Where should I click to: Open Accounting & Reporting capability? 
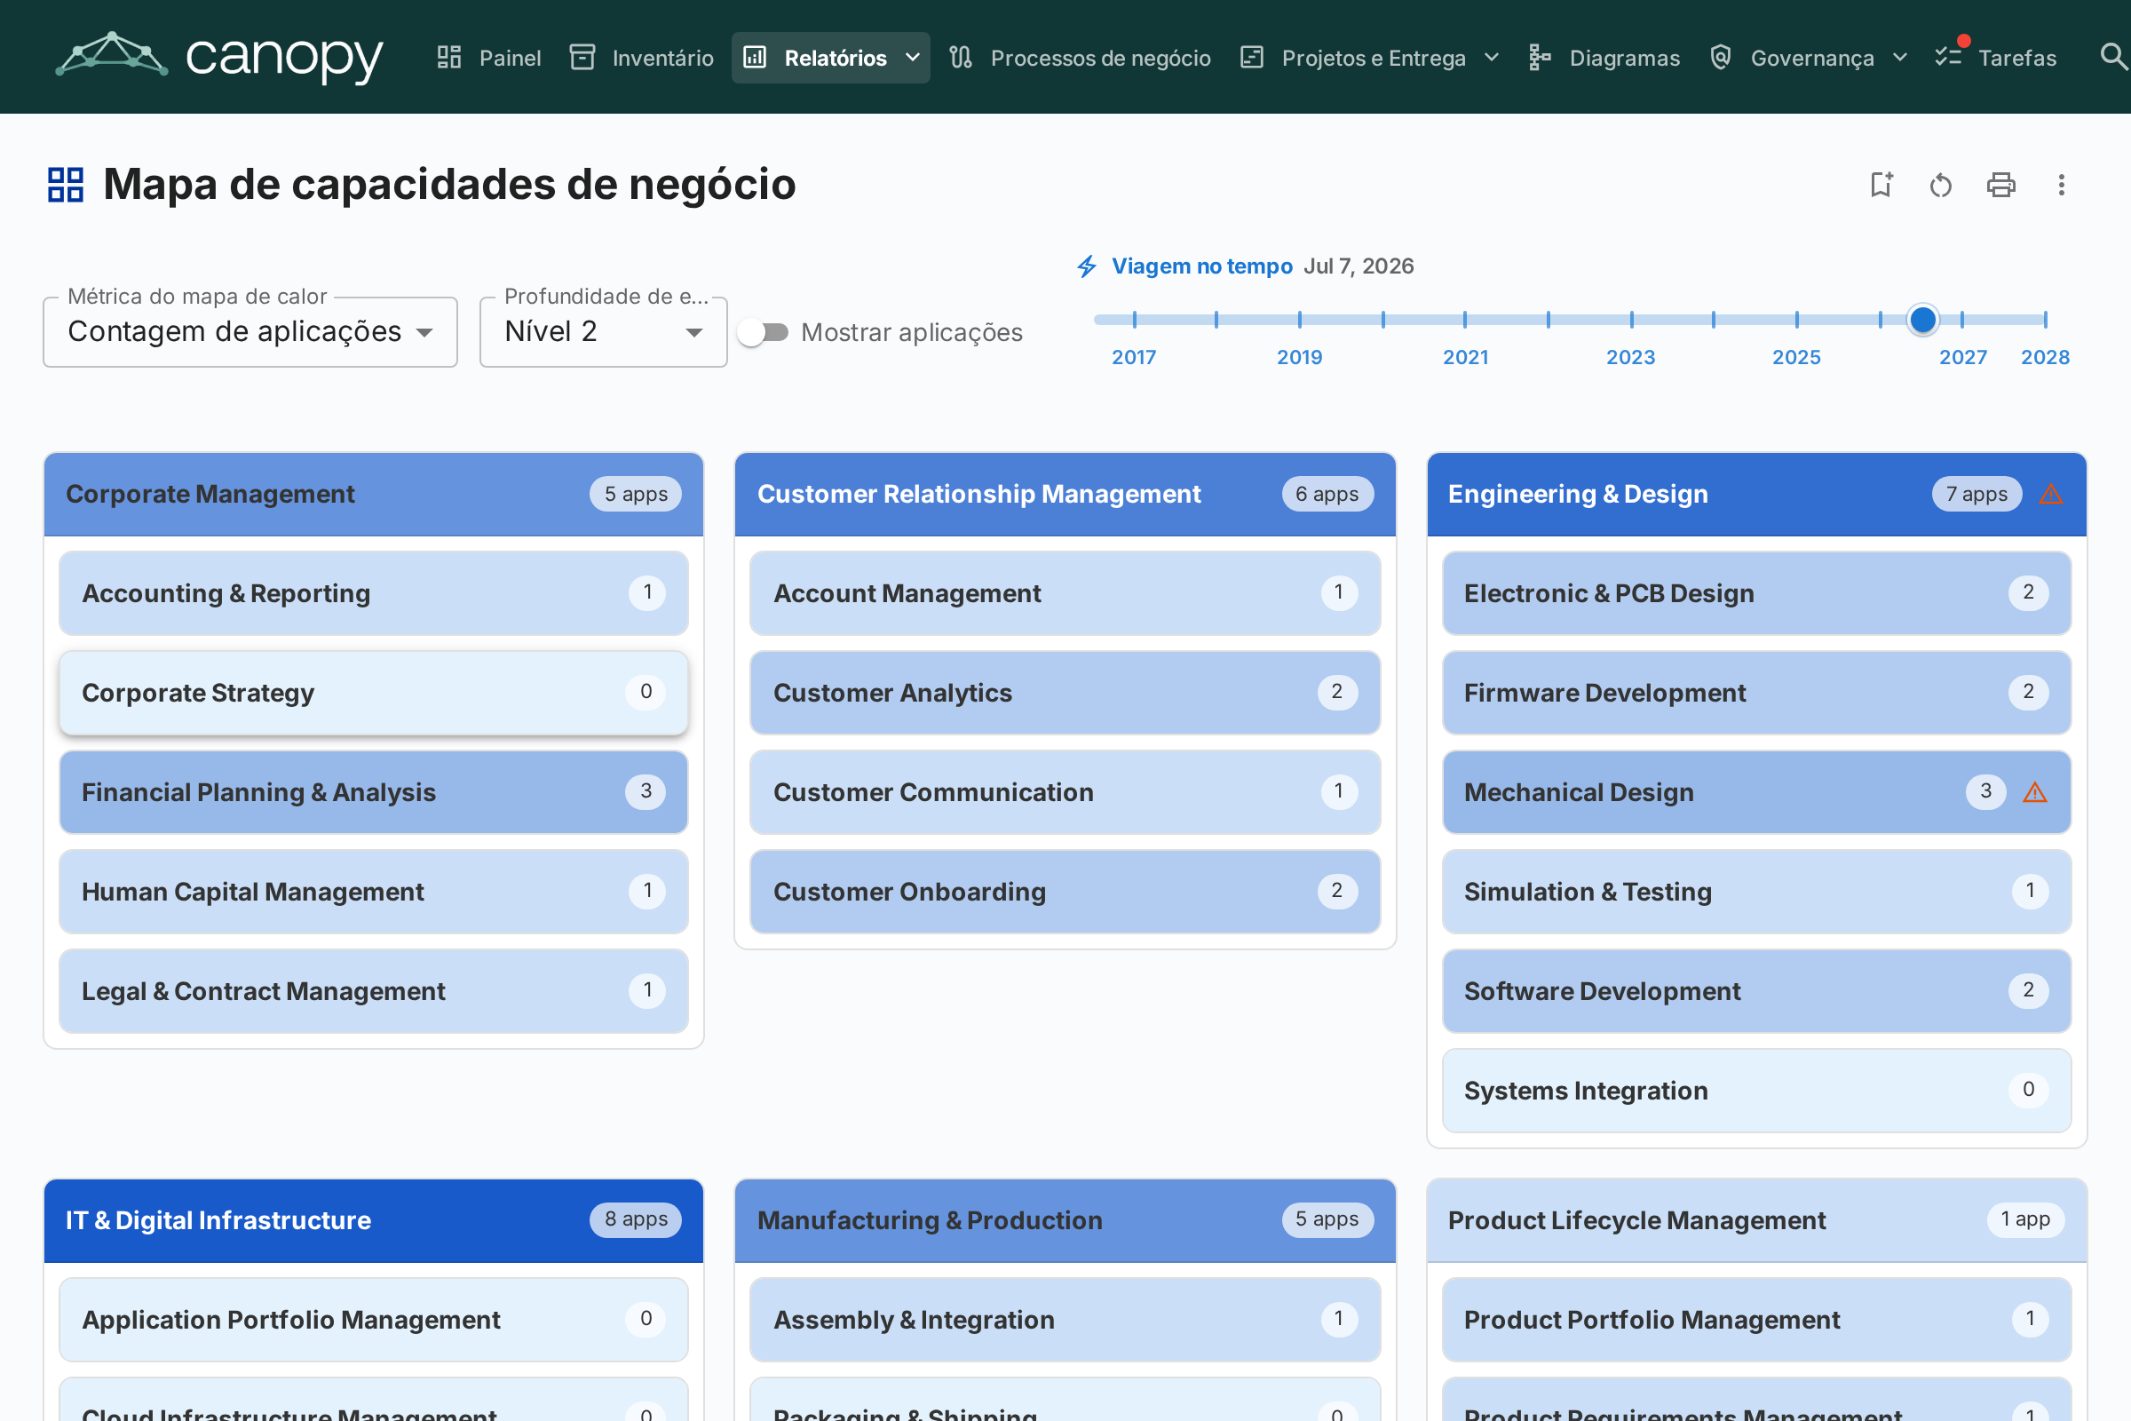tap(373, 593)
